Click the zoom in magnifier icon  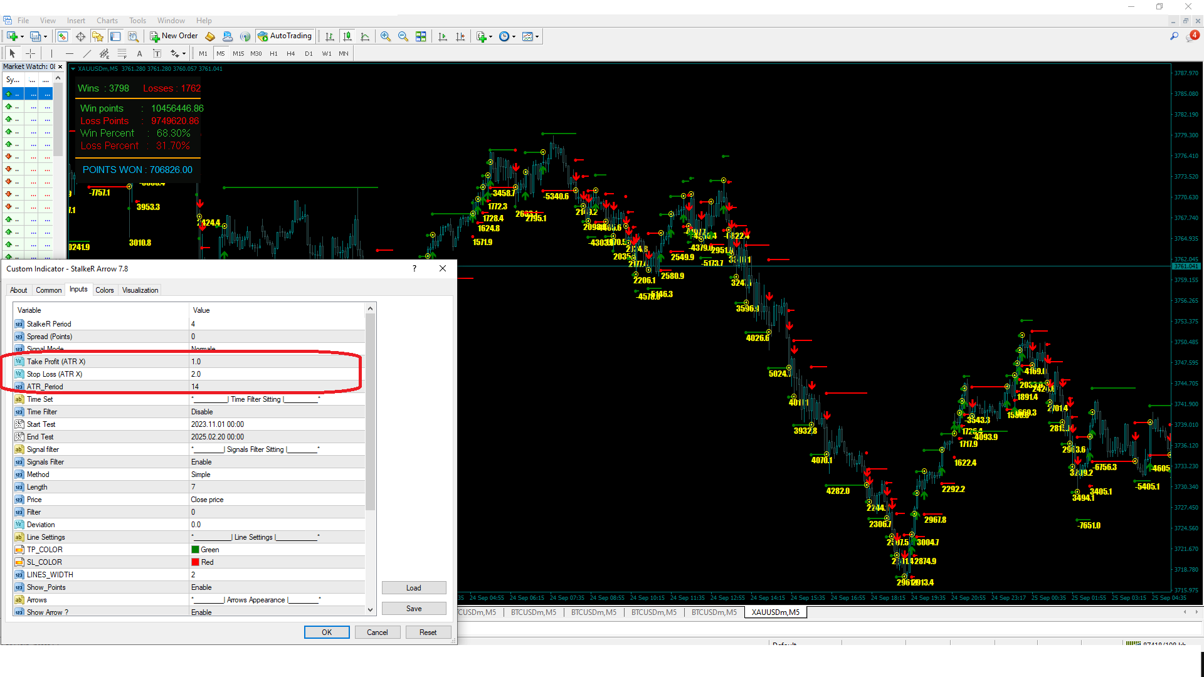[x=385, y=36]
